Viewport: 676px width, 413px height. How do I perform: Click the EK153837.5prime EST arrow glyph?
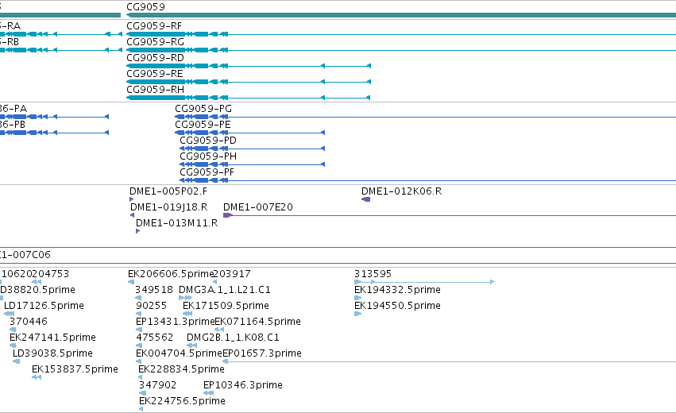37,377
